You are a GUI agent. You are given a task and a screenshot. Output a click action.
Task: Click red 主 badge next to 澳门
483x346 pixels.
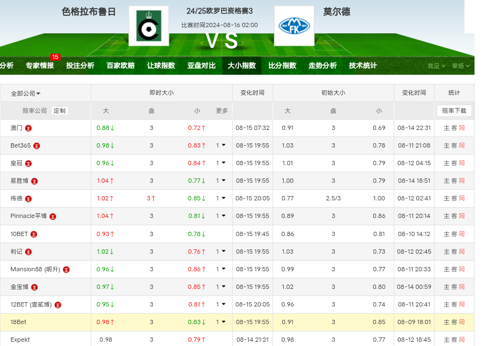29,128
